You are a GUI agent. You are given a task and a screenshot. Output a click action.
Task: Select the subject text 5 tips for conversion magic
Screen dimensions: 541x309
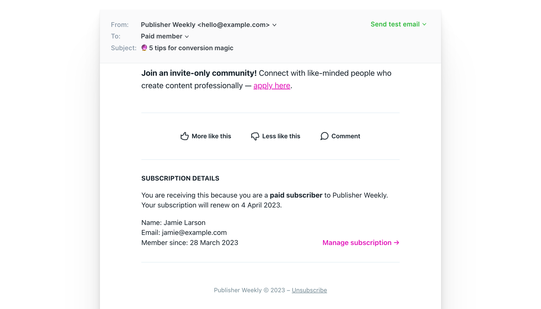(191, 48)
